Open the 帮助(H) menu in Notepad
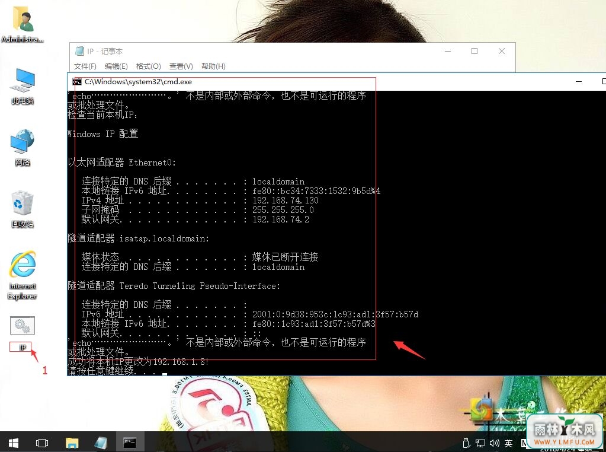606x452 pixels. 213,66
